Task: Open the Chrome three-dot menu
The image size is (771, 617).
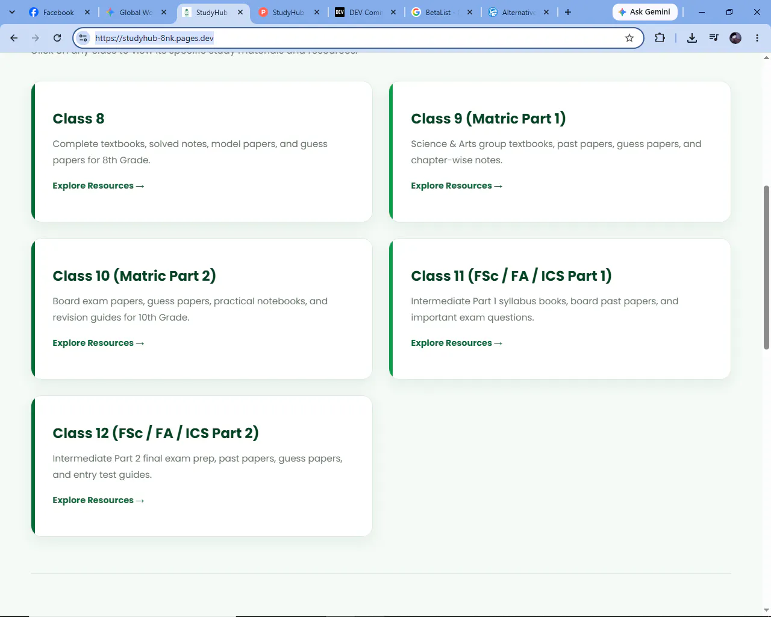Action: (x=757, y=38)
